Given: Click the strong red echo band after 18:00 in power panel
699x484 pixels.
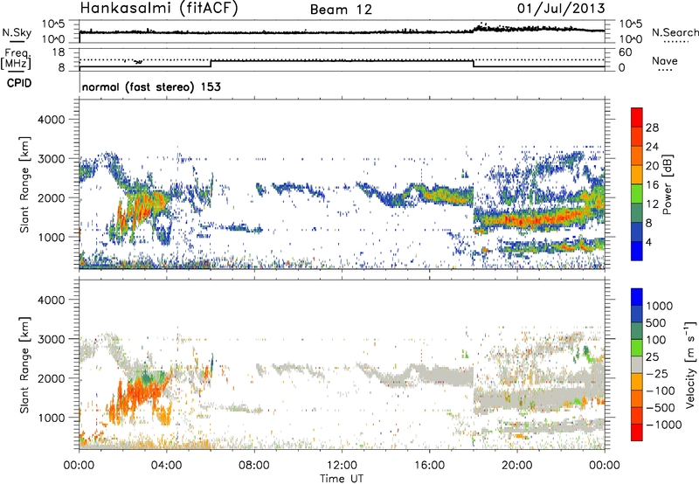Looking at the screenshot, I should (x=539, y=218).
